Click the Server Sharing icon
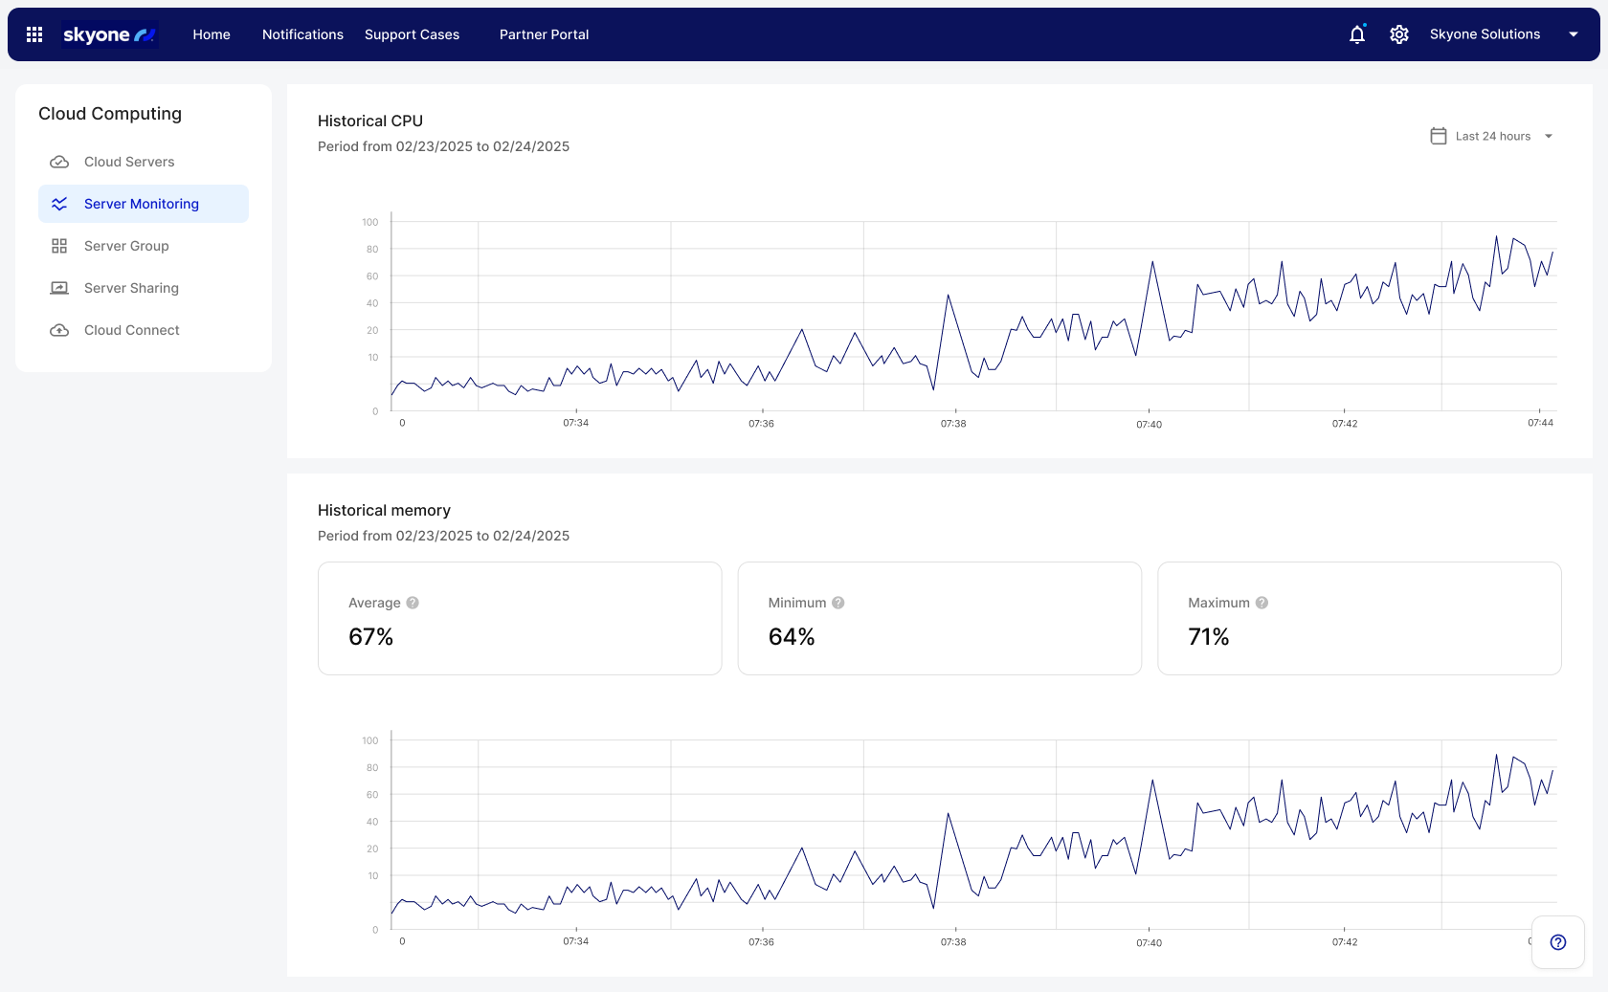 [x=59, y=287]
